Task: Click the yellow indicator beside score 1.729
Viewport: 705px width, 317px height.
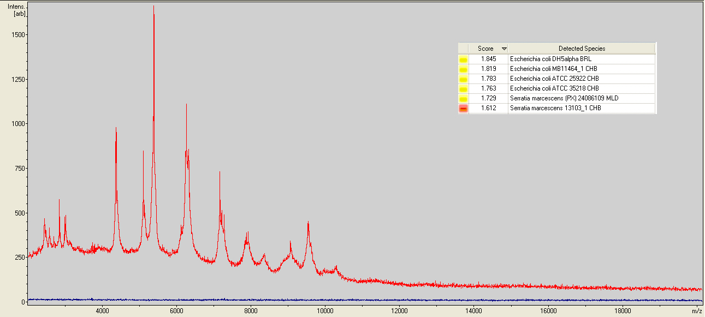Action: point(463,98)
